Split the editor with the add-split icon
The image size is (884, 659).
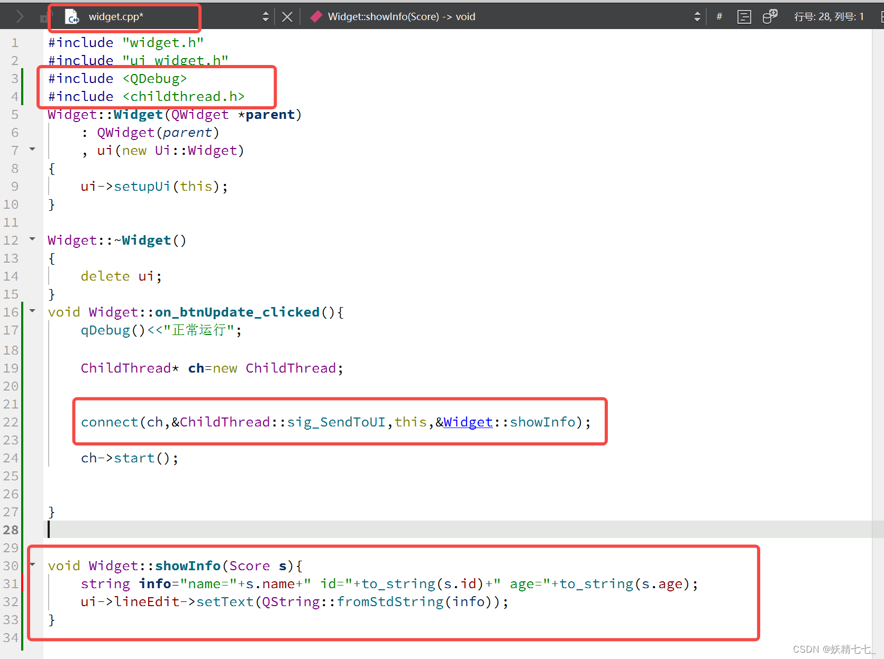[x=770, y=16]
